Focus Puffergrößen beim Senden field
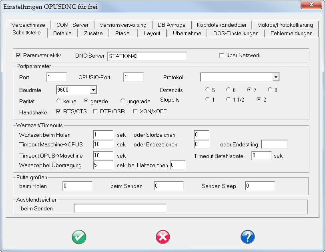The height and width of the screenshot is (252, 325). 169,186
